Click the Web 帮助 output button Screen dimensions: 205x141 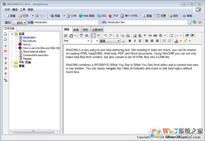(x=87, y=16)
